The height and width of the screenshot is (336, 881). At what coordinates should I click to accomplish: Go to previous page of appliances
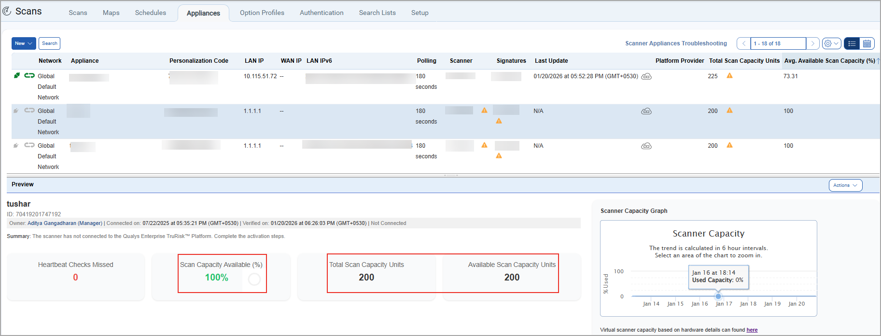[x=744, y=43]
